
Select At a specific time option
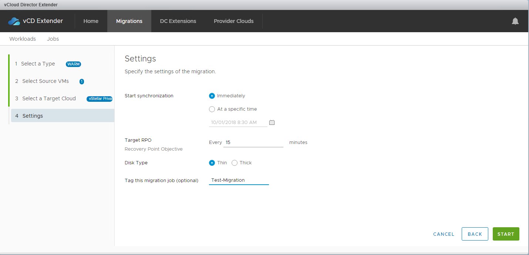(212, 109)
